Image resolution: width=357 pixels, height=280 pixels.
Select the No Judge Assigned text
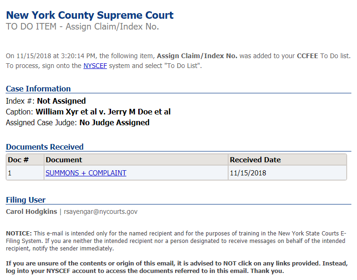pyautogui.click(x=114, y=122)
